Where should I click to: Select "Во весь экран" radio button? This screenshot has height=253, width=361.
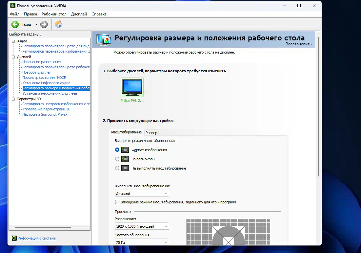tap(117, 159)
